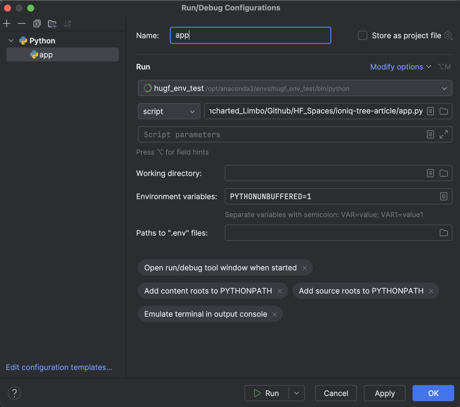Enable Store as project file checkbox

363,35
